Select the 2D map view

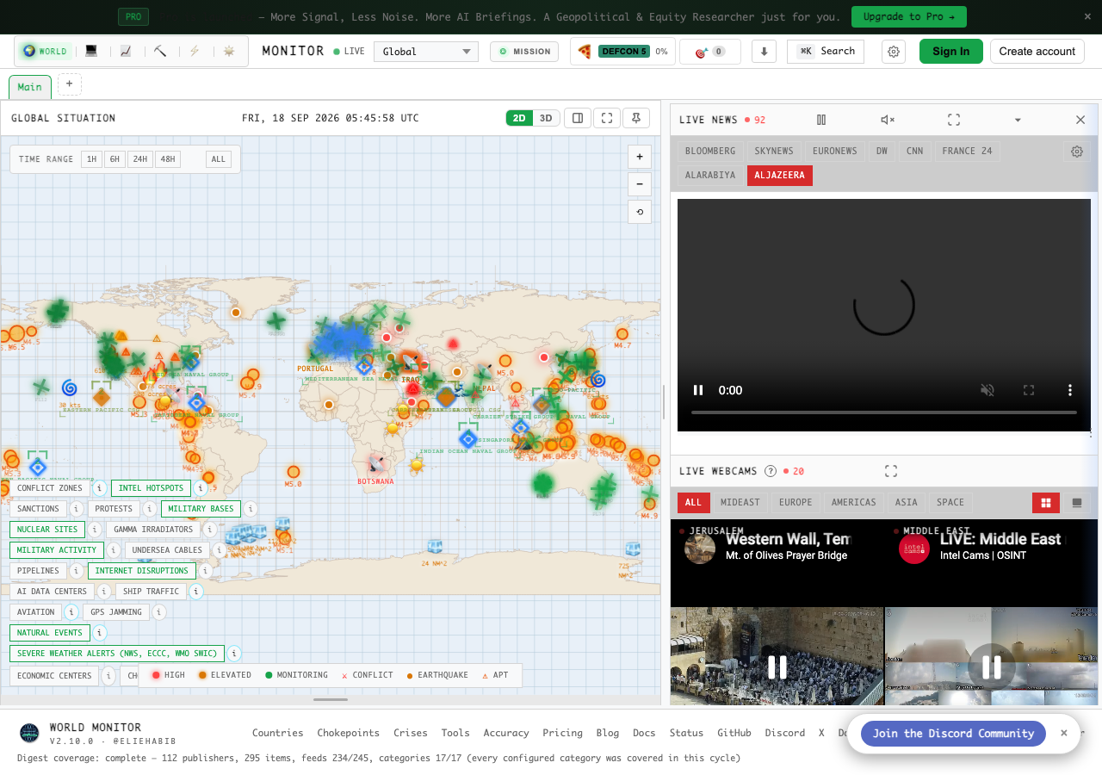pyautogui.click(x=519, y=118)
